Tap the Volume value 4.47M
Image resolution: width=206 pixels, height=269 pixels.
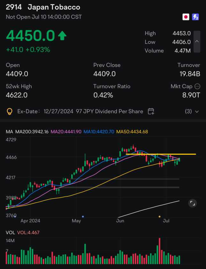pos(182,51)
